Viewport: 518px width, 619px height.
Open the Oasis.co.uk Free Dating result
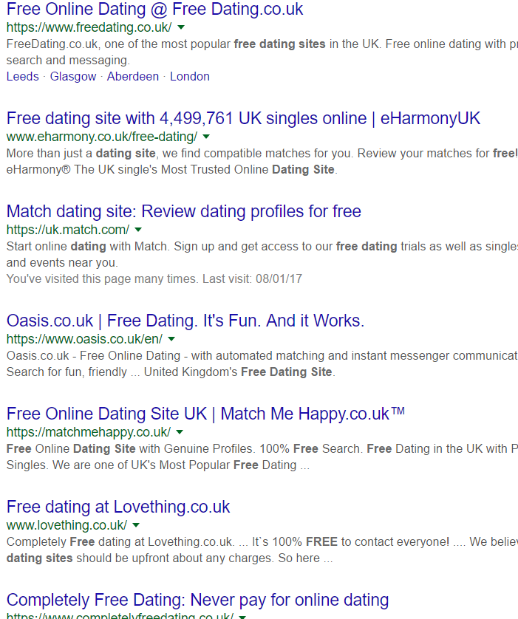pyautogui.click(x=185, y=321)
